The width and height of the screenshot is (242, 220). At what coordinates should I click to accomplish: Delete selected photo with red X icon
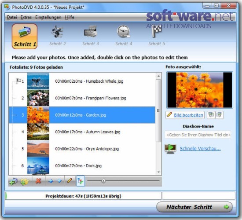click(x=38, y=181)
